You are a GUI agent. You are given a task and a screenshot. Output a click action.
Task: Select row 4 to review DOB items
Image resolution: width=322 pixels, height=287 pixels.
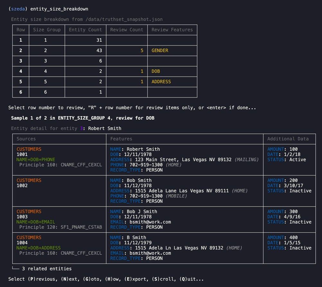[21, 71]
